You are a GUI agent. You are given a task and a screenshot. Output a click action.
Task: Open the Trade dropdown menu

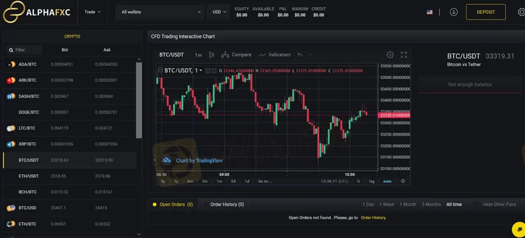[93, 12]
